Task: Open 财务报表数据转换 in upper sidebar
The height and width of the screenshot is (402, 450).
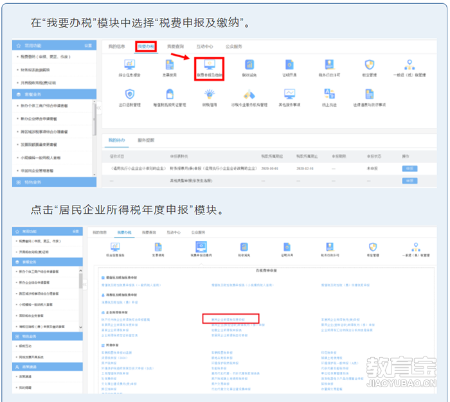Action: [x=35, y=70]
